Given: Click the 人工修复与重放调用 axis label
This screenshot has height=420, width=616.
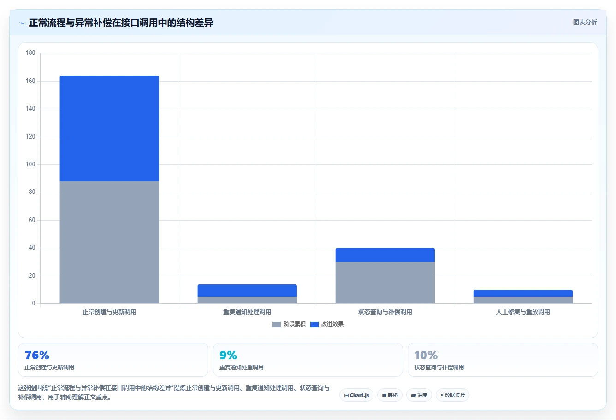Looking at the screenshot, I should pos(523,312).
